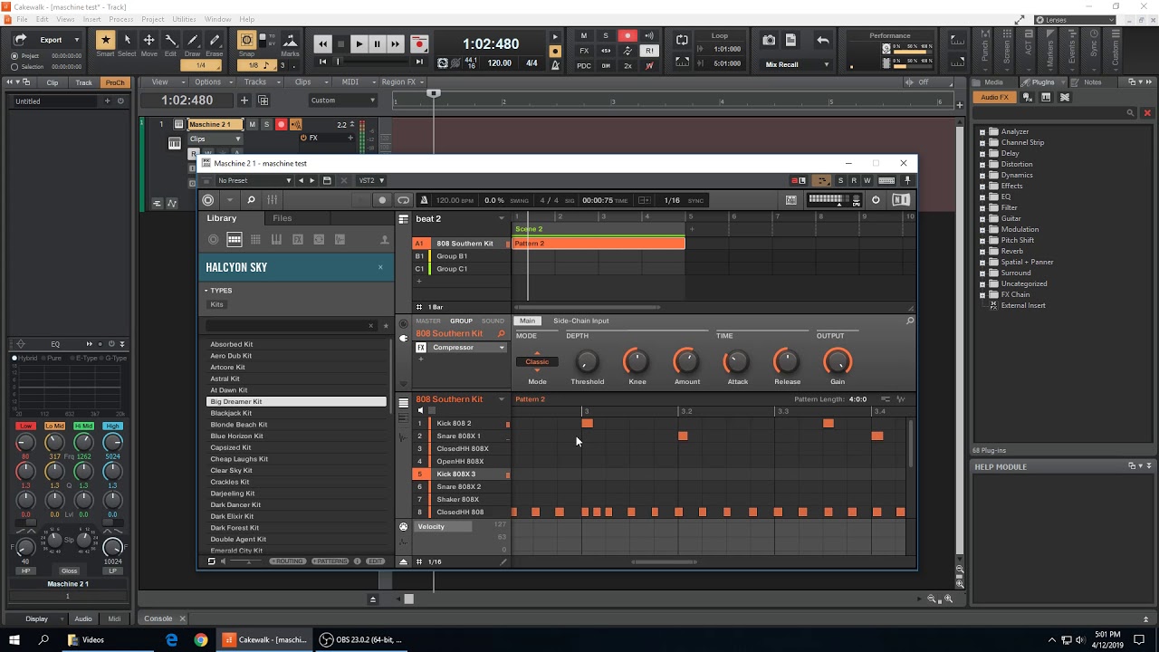The height and width of the screenshot is (652, 1159).
Task: Switch to the Clip inspector tab
Action: pyautogui.click(x=53, y=82)
